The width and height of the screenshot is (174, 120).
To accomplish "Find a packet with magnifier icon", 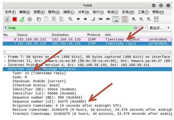I will tap(70, 19).
